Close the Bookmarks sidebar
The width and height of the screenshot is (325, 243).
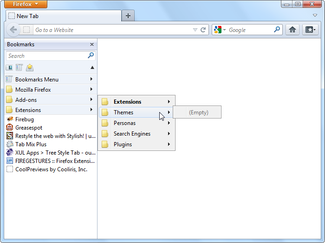92,44
